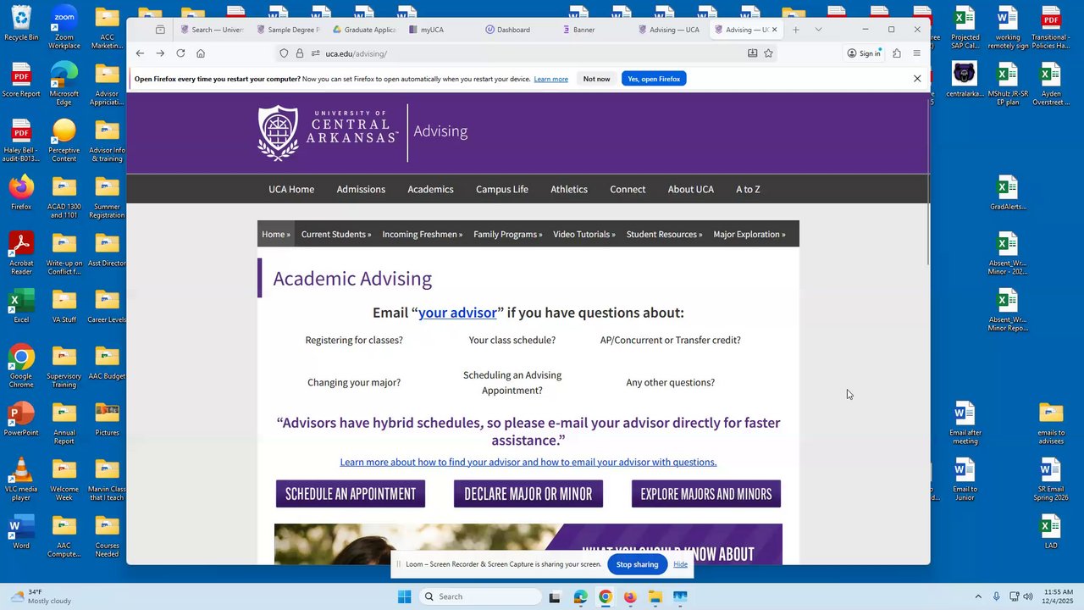This screenshot has width=1084, height=610.
Task: Open the Firefox extensions puzzle icon
Action: (x=897, y=53)
